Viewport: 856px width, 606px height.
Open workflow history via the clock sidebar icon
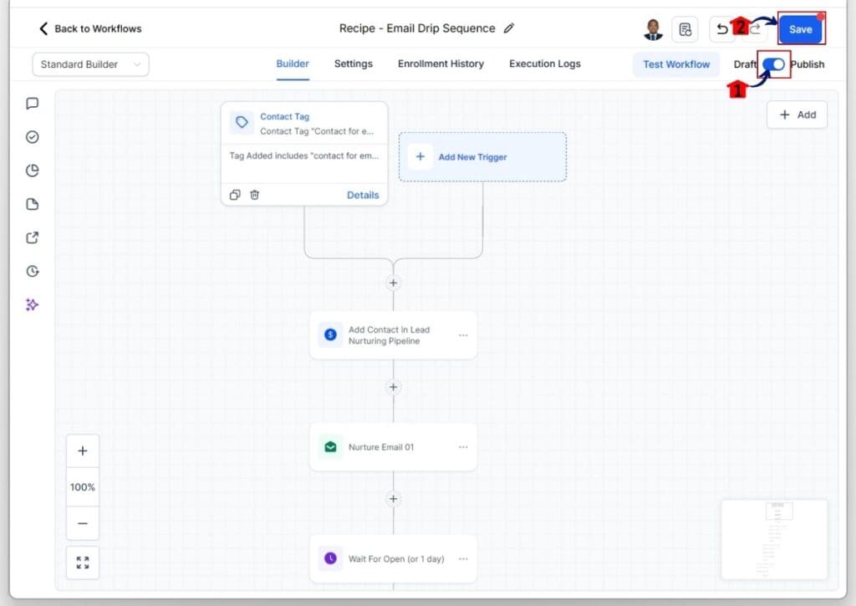[32, 270]
